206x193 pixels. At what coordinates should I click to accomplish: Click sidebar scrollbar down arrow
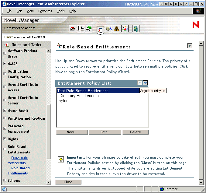tap(49, 183)
